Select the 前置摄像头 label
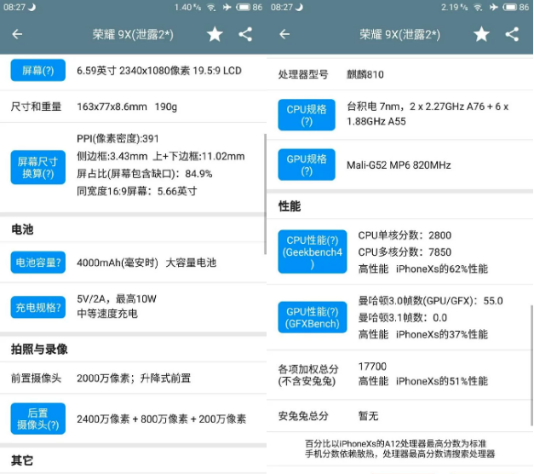534x474 pixels. pyautogui.click(x=36, y=379)
